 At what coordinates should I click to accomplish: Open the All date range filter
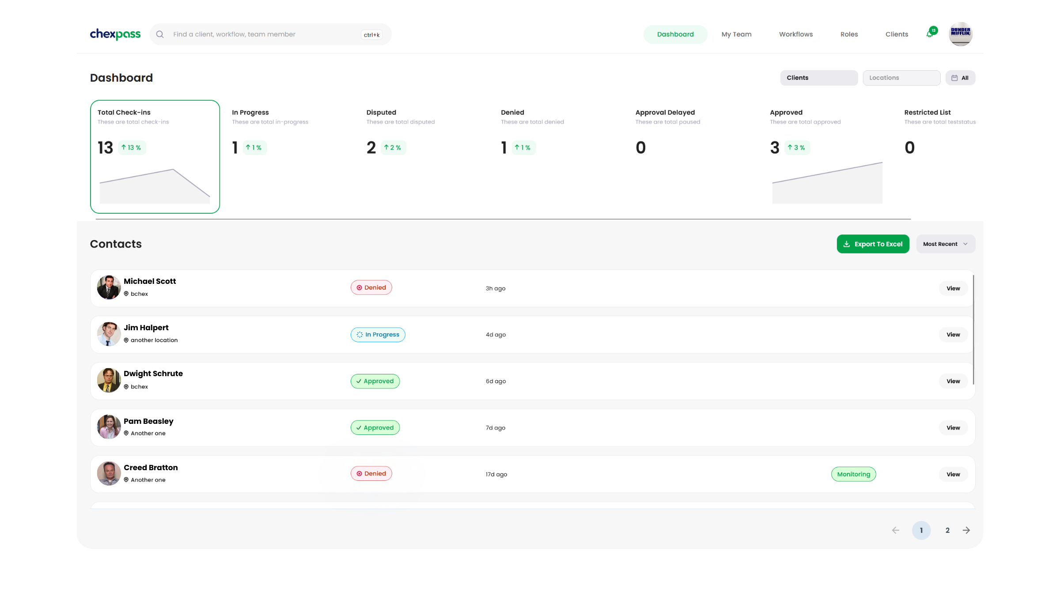pos(960,78)
